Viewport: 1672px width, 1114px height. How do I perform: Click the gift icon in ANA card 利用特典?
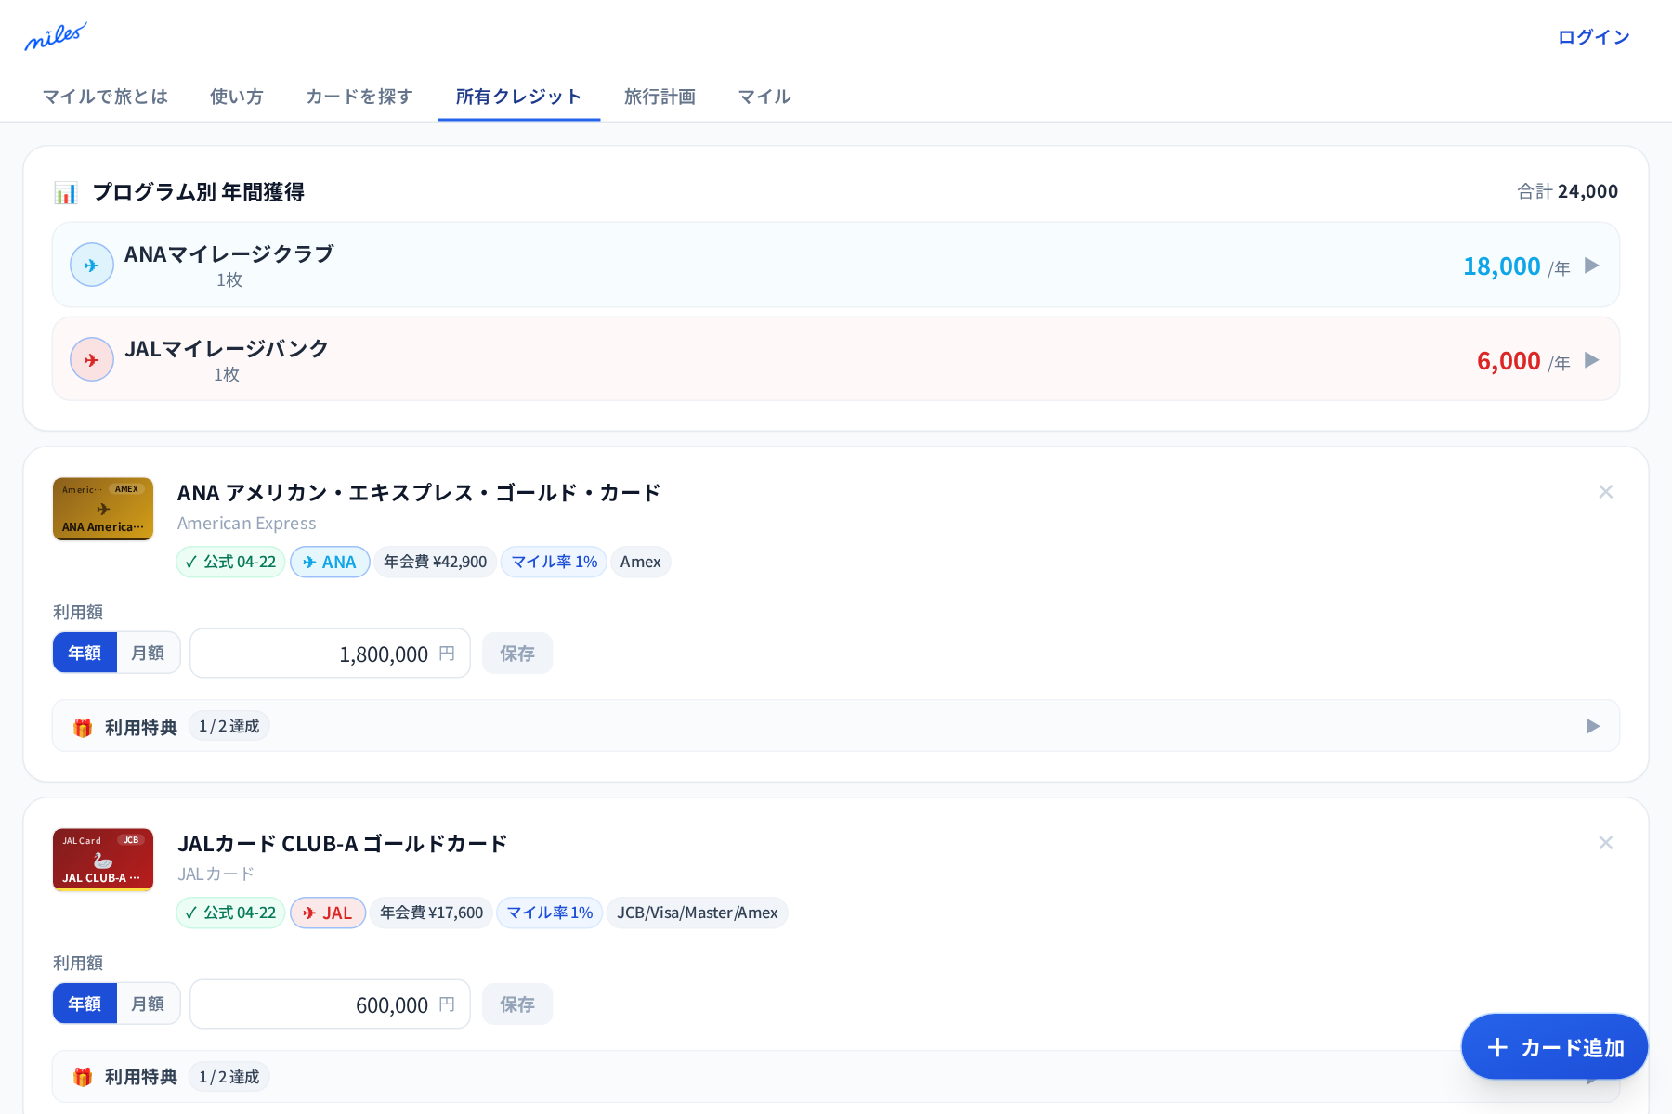pos(83,727)
